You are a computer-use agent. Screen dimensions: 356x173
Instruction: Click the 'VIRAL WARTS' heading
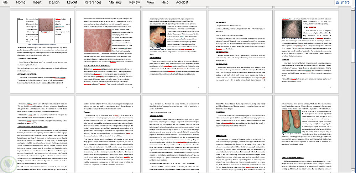[221, 136]
